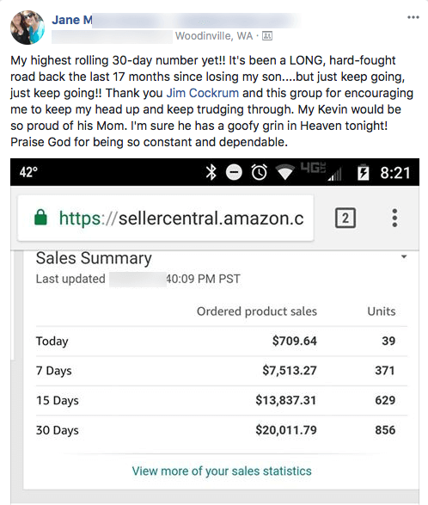This screenshot has width=428, height=505.
Task: Click the Jim Cockrum tagged name
Action: pyautogui.click(x=203, y=93)
